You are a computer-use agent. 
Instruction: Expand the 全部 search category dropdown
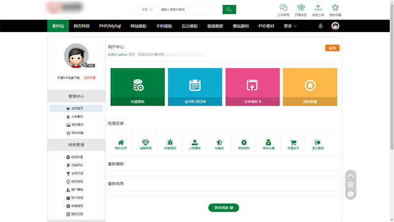[x=147, y=9]
